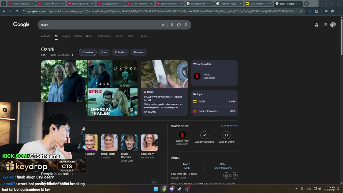Like the show with thumbs up
Image resolution: width=343 pixels, height=193 pixels.
pos(226,175)
